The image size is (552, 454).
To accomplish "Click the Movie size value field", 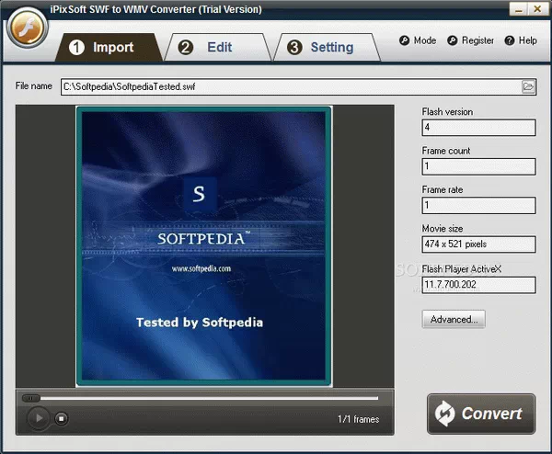I will pyautogui.click(x=478, y=244).
